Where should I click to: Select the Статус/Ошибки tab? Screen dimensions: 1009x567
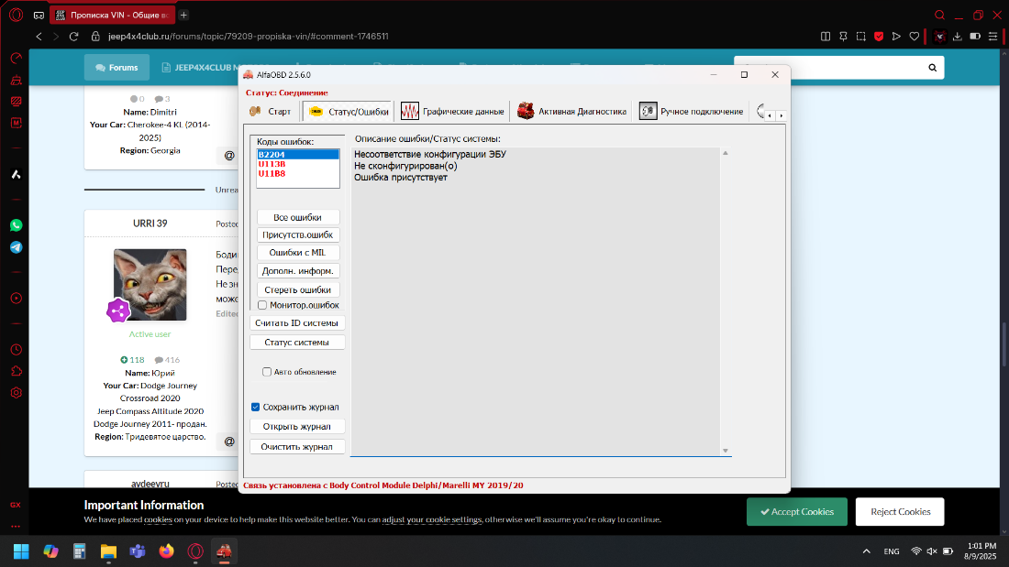coord(348,111)
